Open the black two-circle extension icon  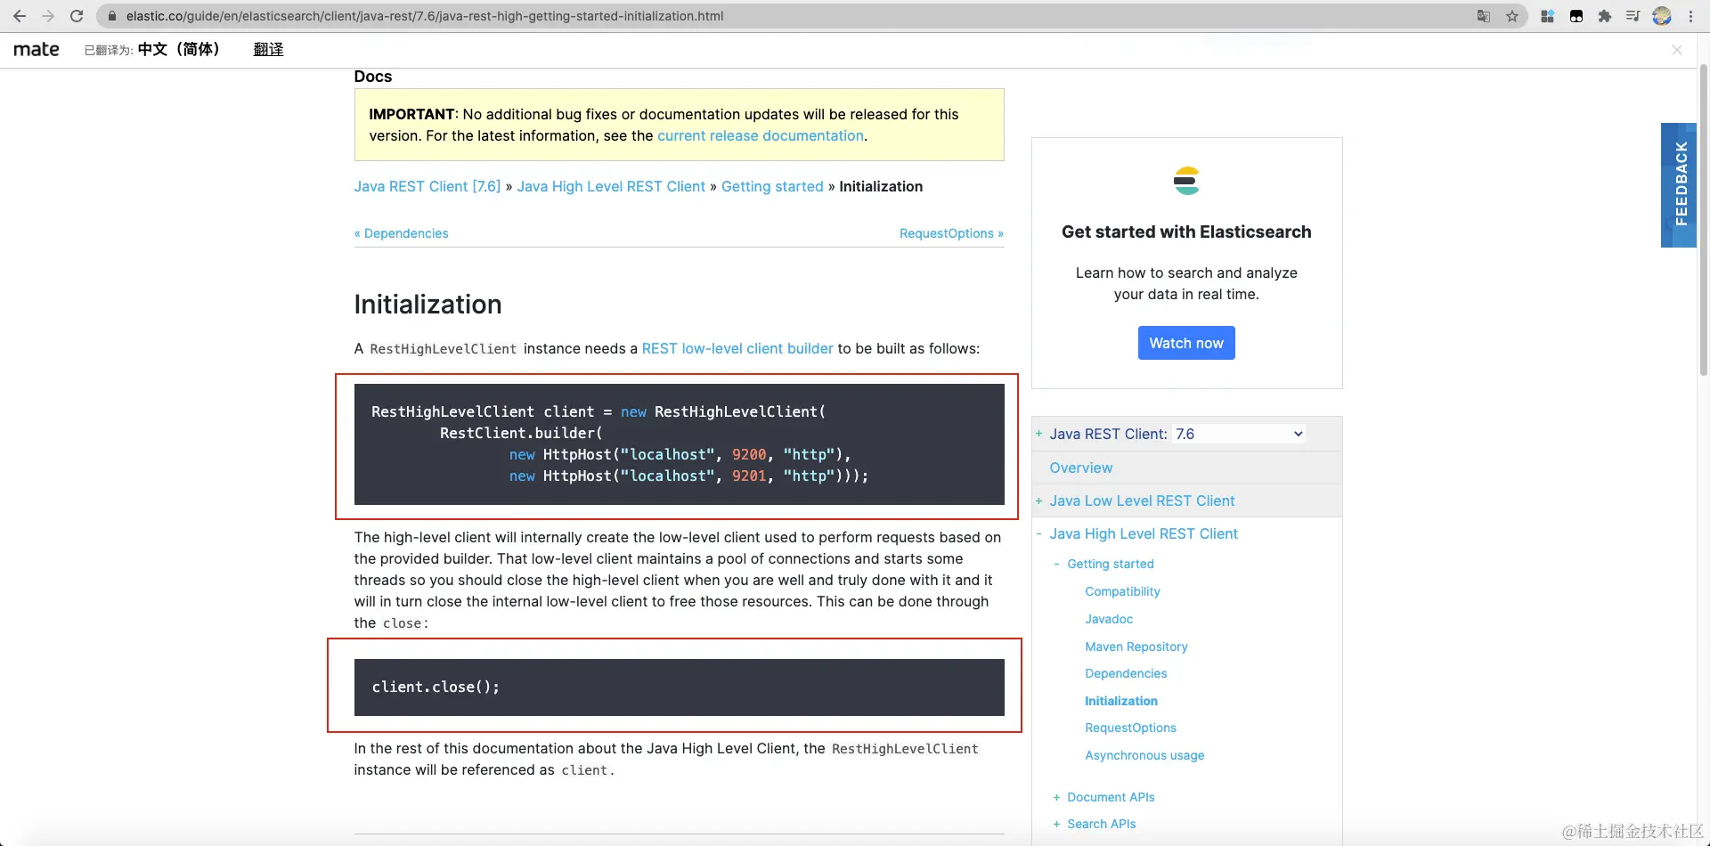point(1576,16)
